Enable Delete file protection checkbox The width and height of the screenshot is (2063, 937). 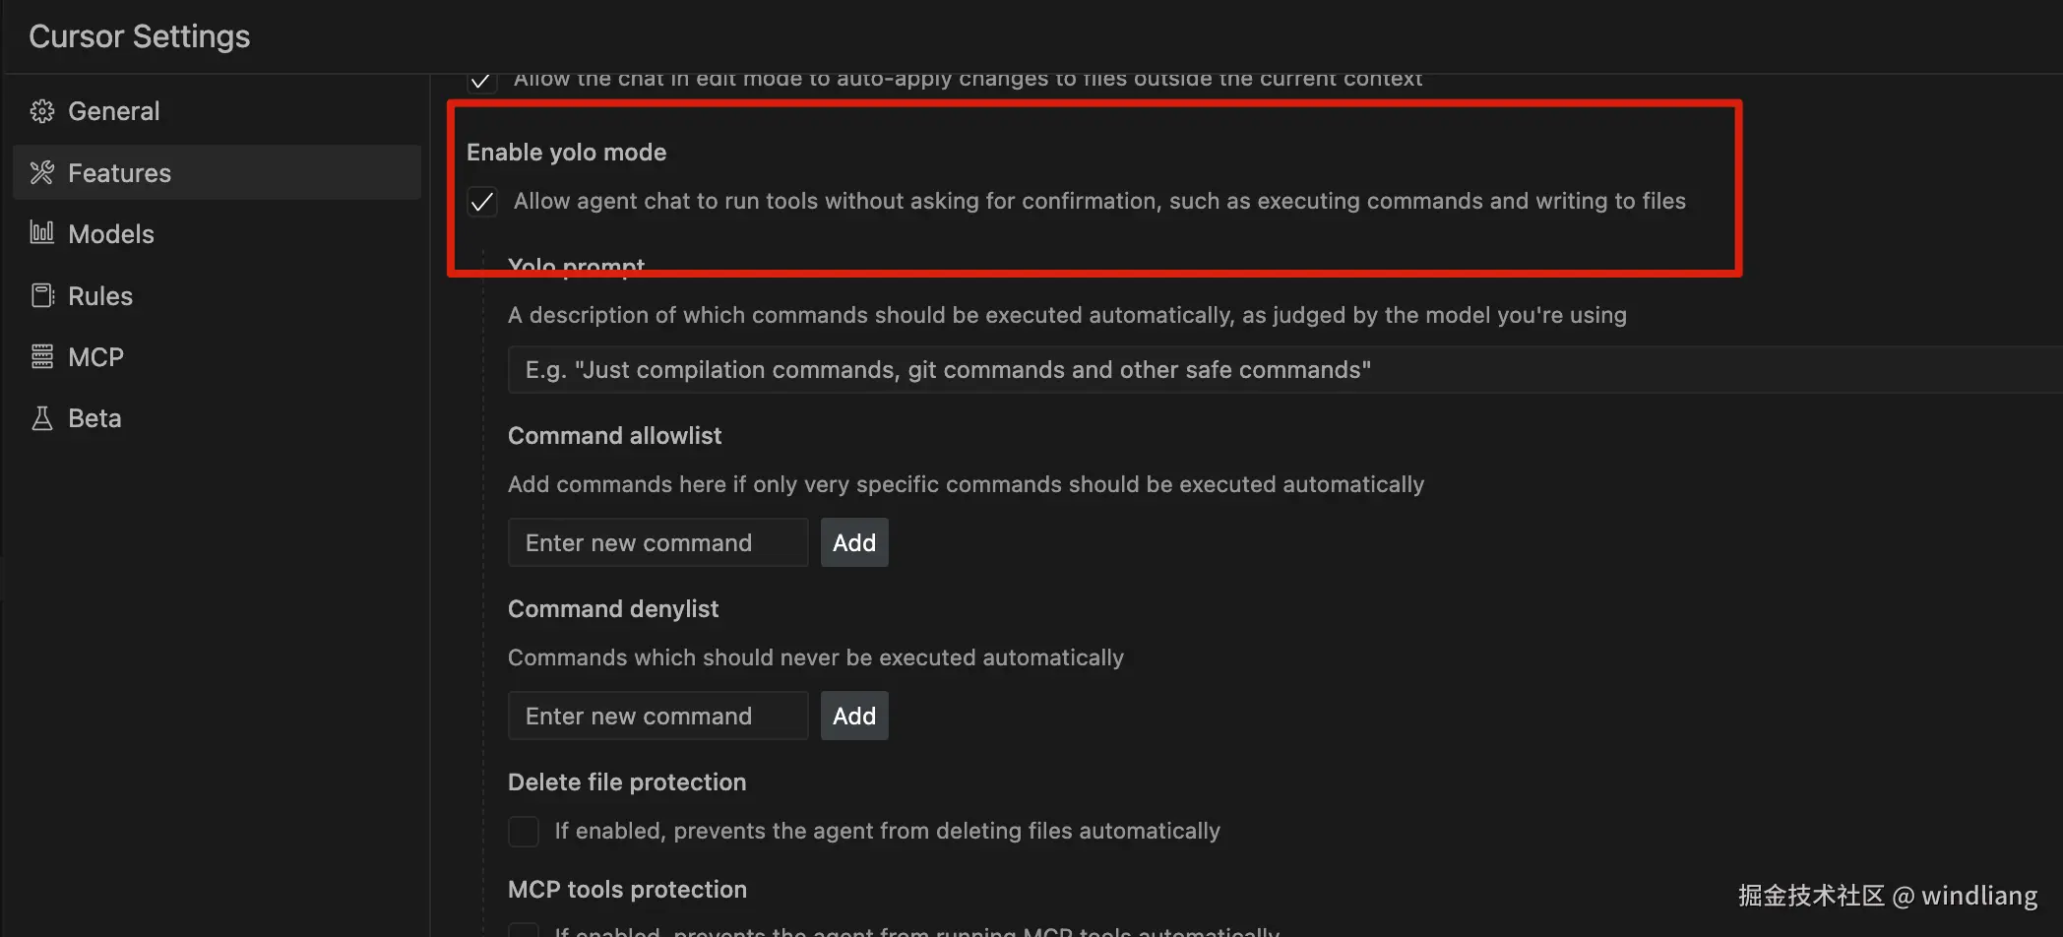point(524,832)
